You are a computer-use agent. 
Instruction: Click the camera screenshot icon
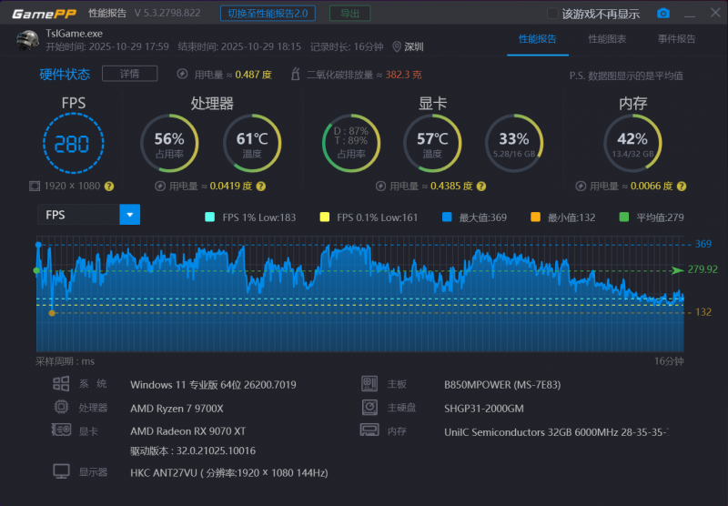tap(663, 14)
